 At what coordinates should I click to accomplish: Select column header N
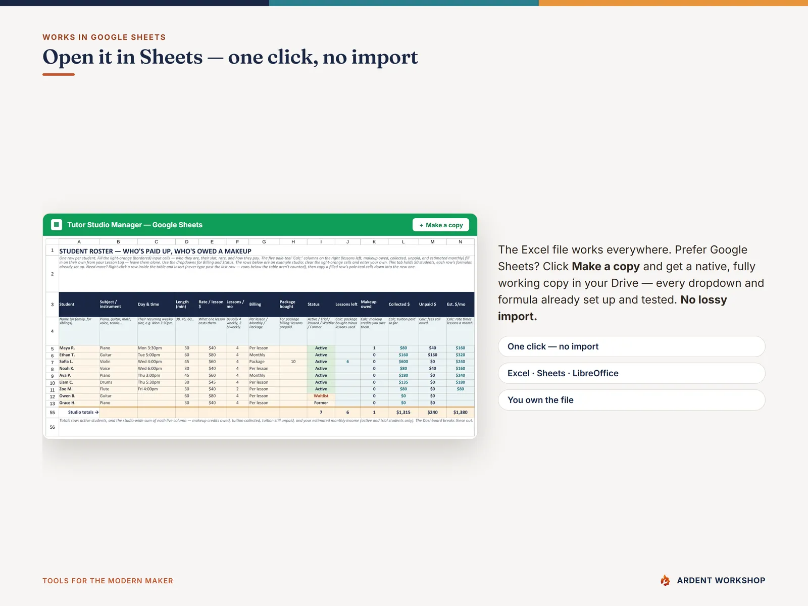460,242
